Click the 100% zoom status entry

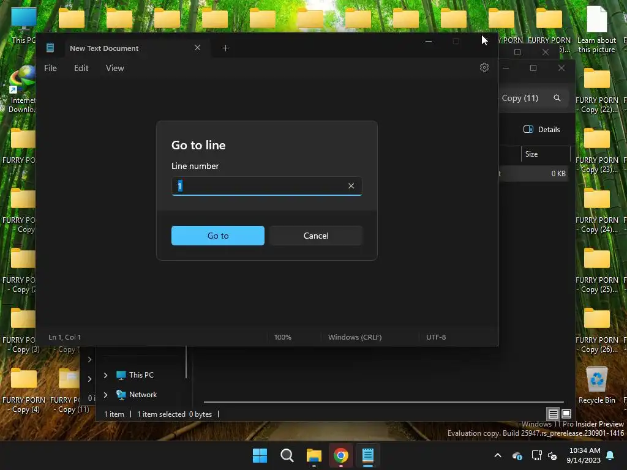pos(283,337)
